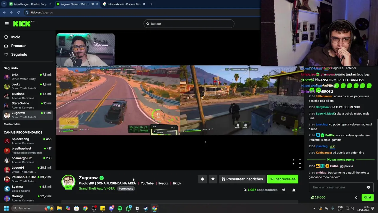The image size is (378, 213).
Task: Select Zugorow channel in the sidebar
Action: tap(28, 115)
